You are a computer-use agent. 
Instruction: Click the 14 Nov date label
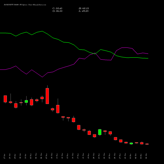[x=73, y=156]
